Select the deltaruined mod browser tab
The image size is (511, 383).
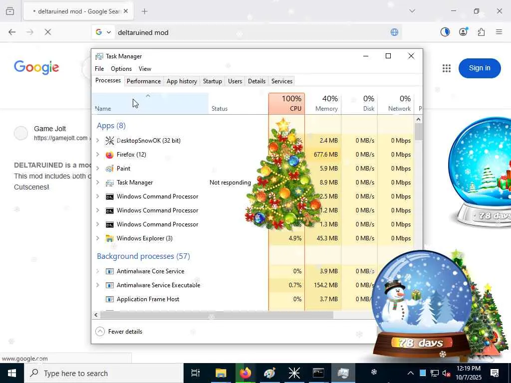78,11
